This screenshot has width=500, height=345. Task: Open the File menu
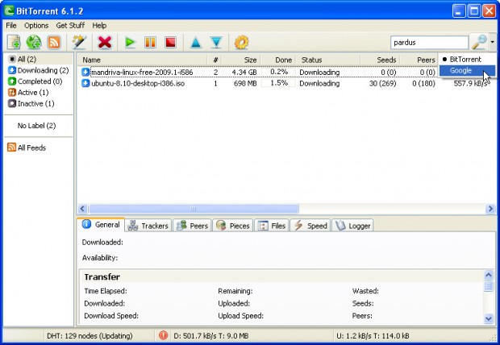(x=11, y=26)
